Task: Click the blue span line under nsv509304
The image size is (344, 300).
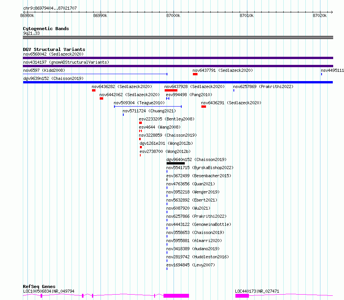Action: pyautogui.click(x=148, y=107)
